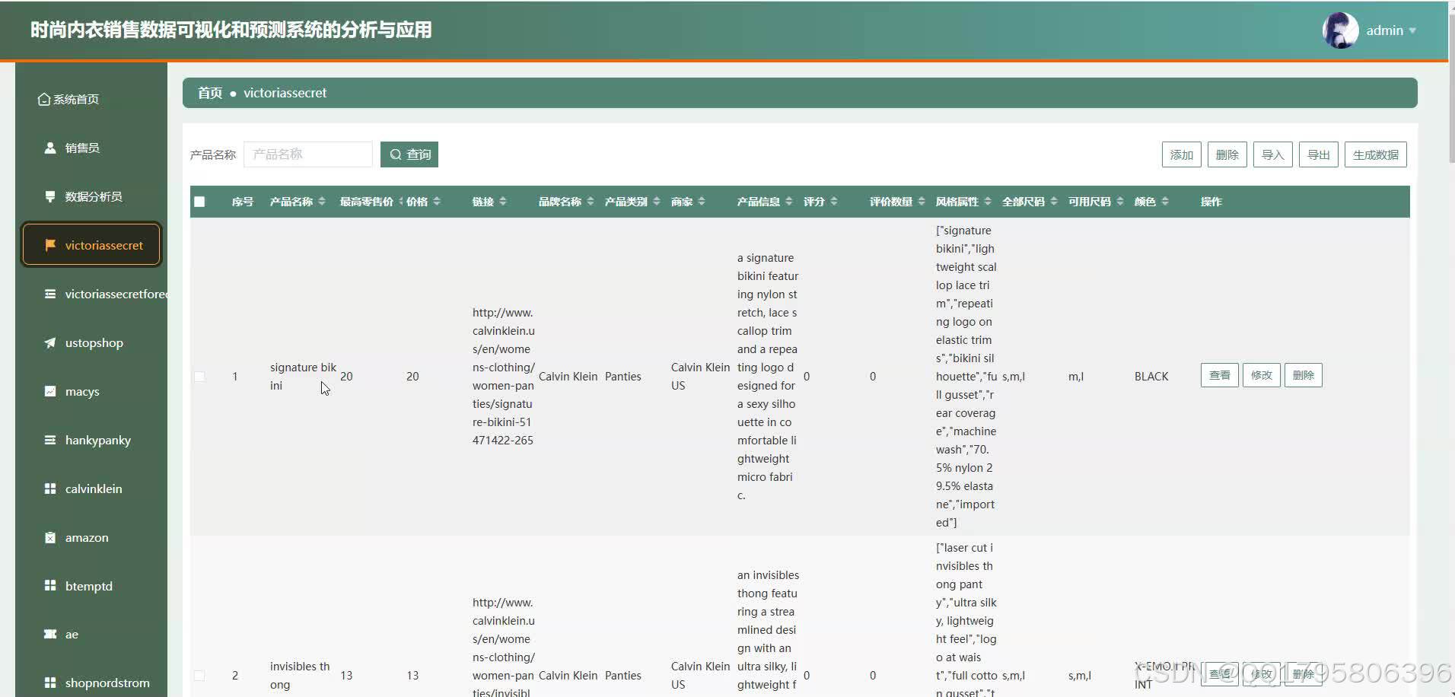Sort by 商家 column arrows
The image size is (1455, 697).
tap(702, 201)
